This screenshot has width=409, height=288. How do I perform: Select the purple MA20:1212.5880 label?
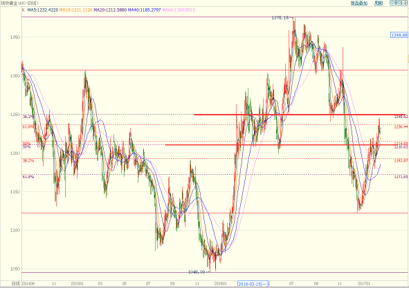coord(110,10)
